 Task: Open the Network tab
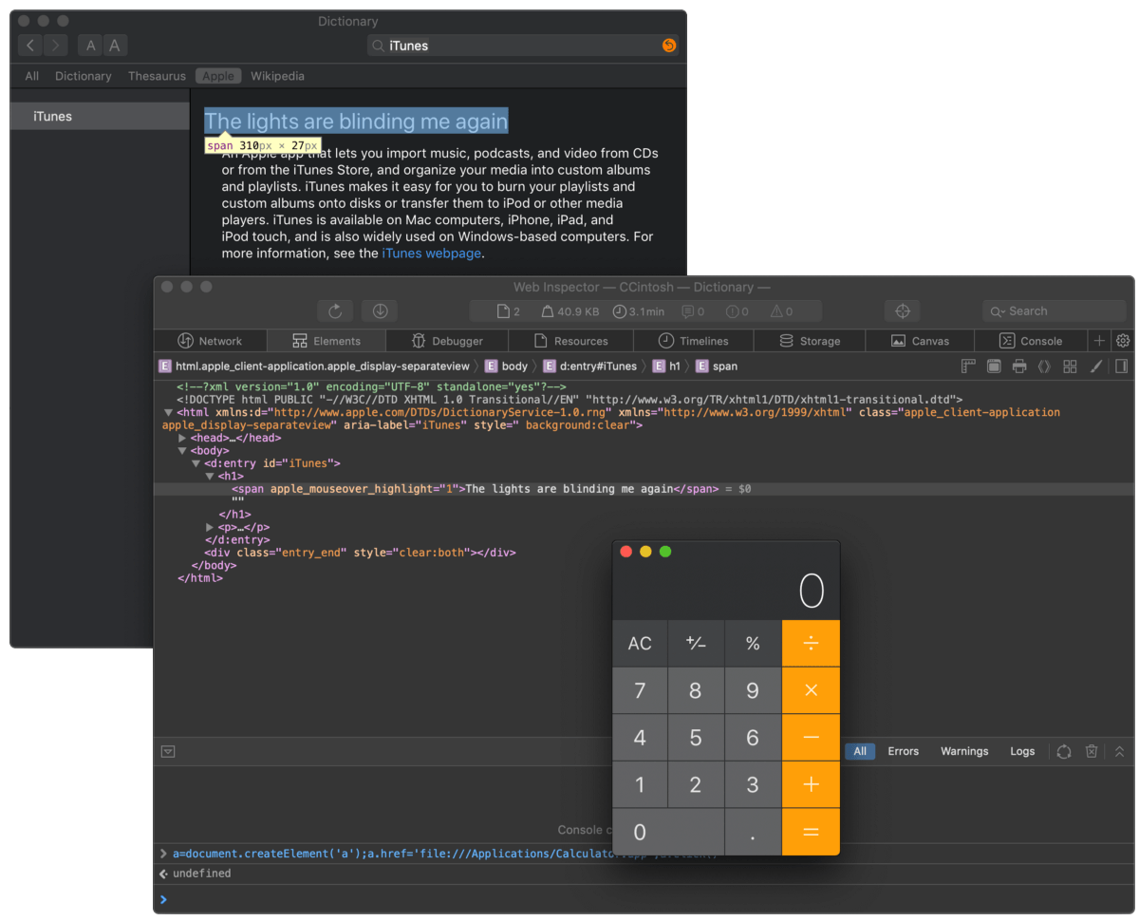pos(210,341)
